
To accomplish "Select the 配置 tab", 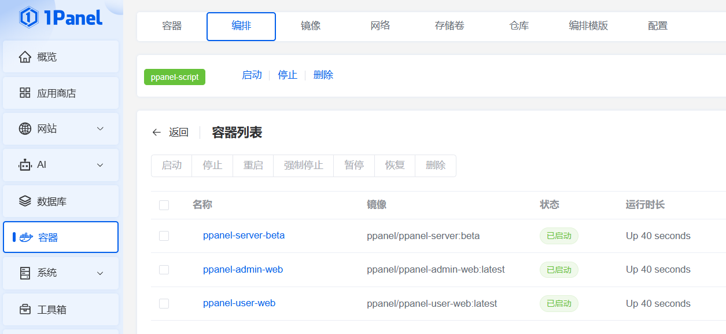I will (658, 26).
